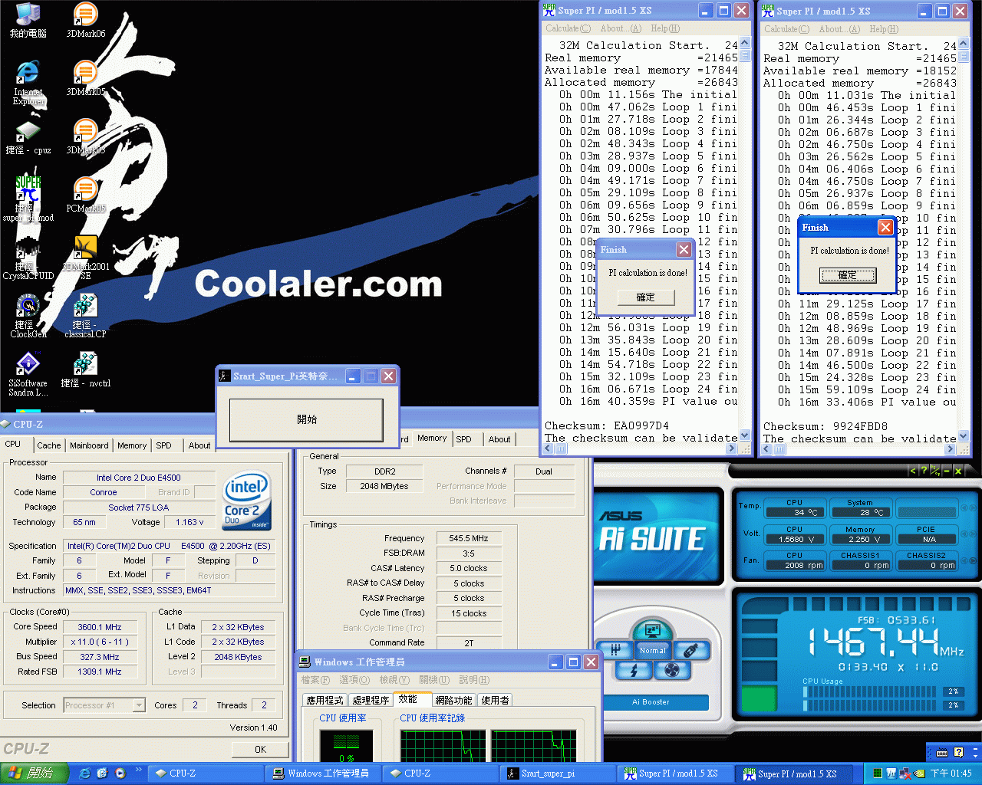Select the lightning bolt icon in Ai Suite
The width and height of the screenshot is (982, 785).
coord(634,671)
